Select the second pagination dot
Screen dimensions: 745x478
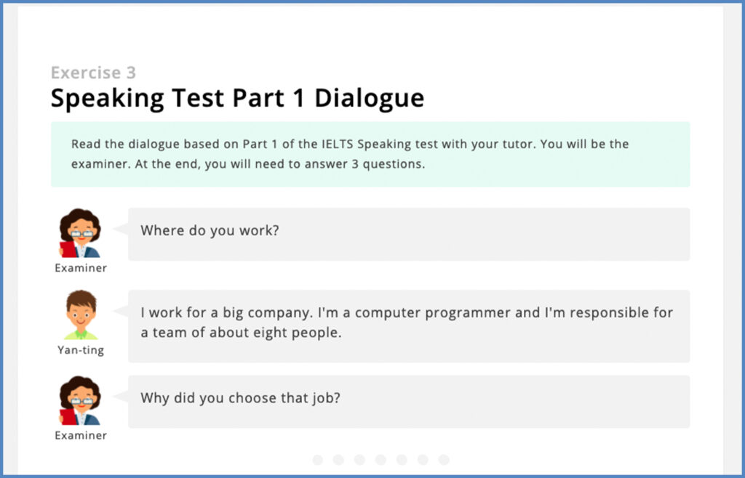(x=339, y=460)
